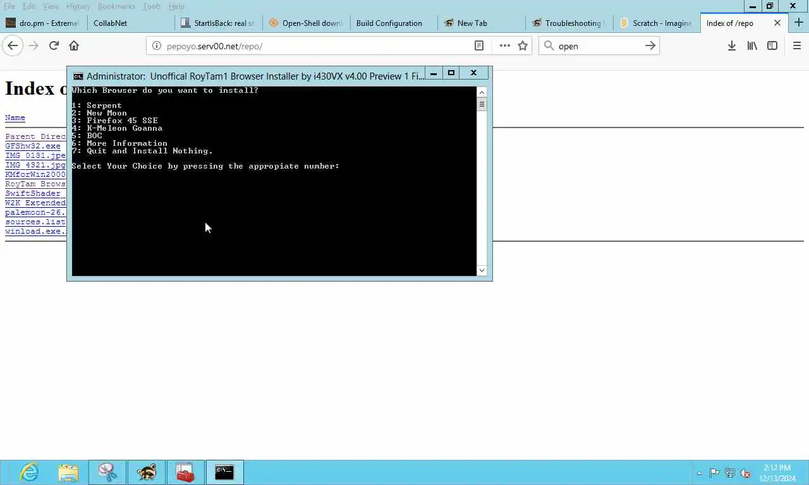Open Internet Explorer from the taskbar

29,472
